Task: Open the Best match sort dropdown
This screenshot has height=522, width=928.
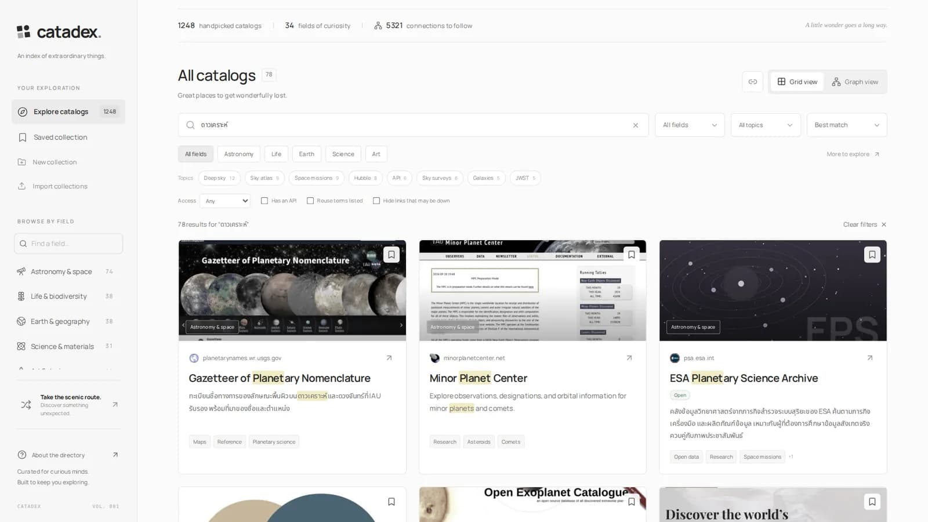Action: pos(847,125)
